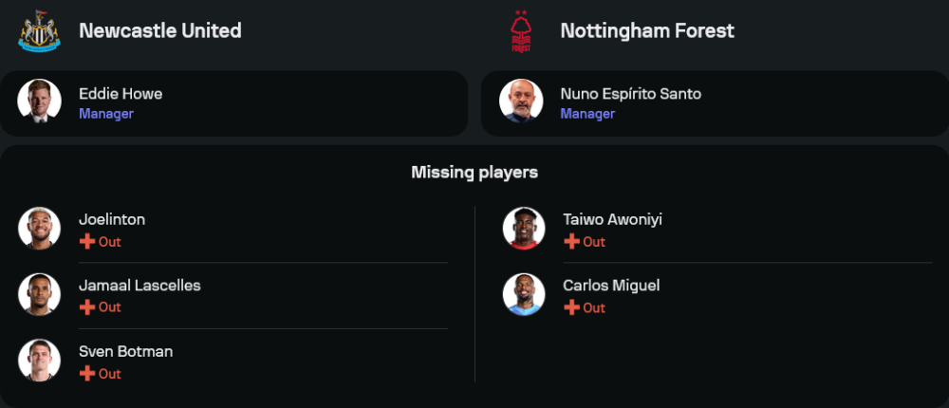Open the Joelinton player name link
This screenshot has width=949, height=408.
tap(112, 219)
